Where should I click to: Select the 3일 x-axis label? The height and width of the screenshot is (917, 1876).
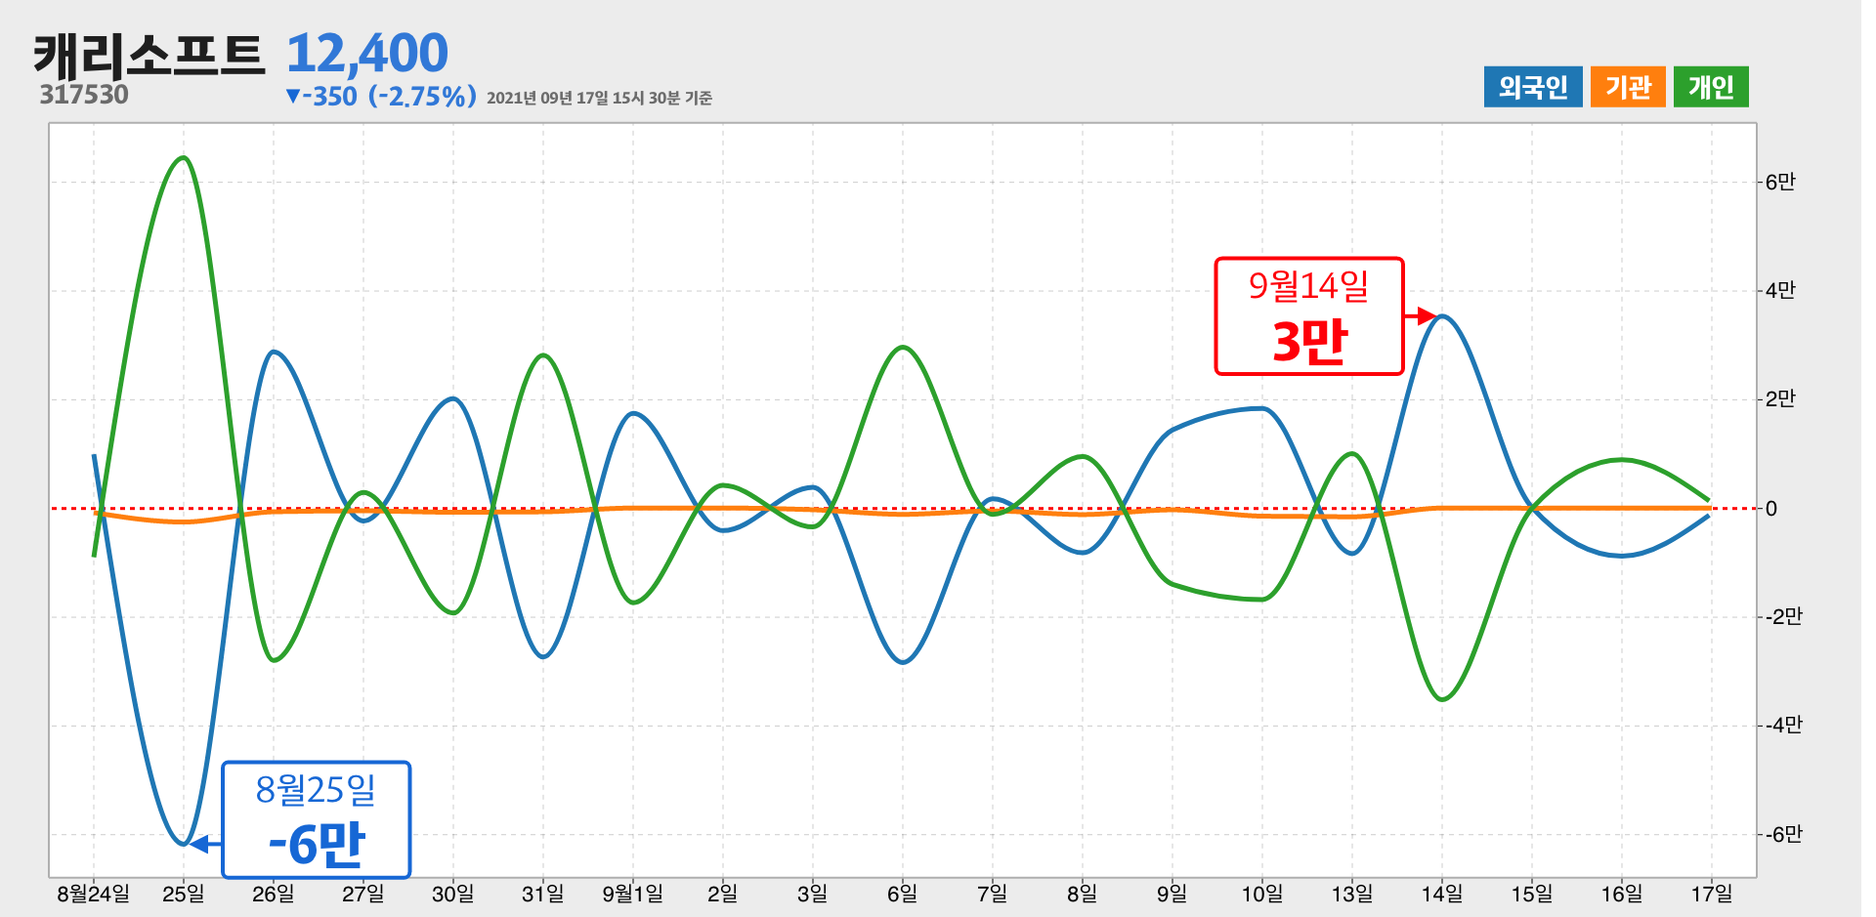pos(813,894)
